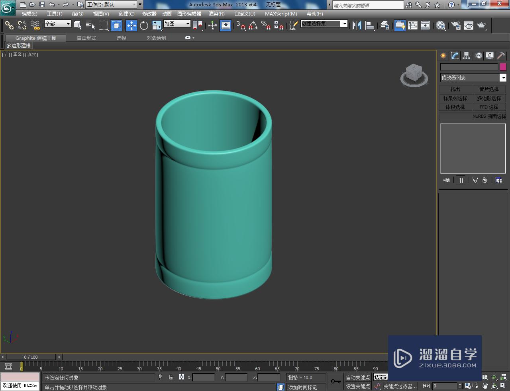Toggle the Percent Snap button
The width and height of the screenshot is (510, 391).
pyautogui.click(x=266, y=25)
